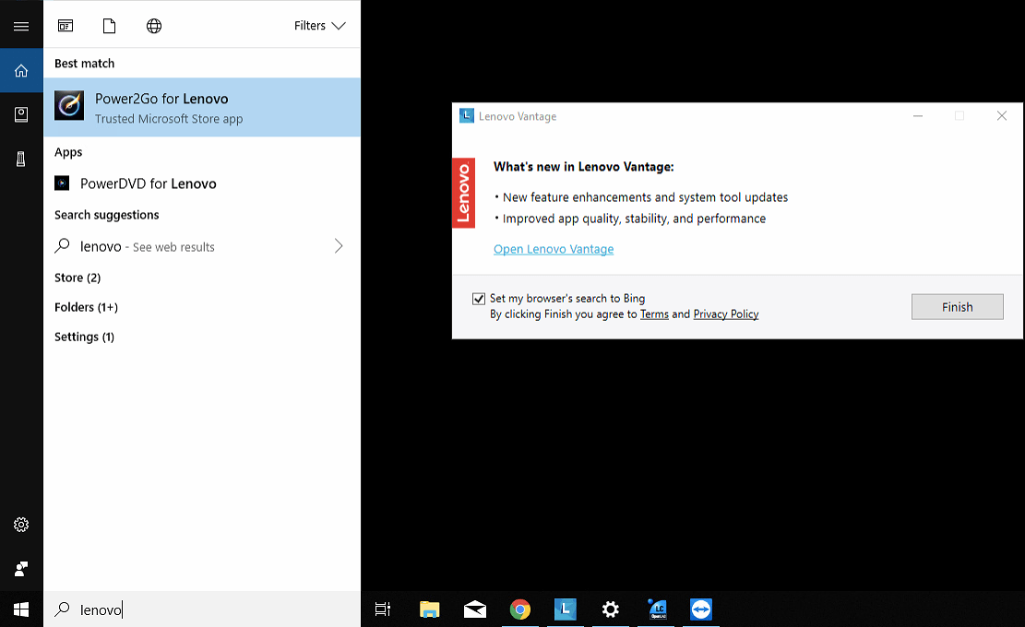Click the Finish button

click(957, 306)
